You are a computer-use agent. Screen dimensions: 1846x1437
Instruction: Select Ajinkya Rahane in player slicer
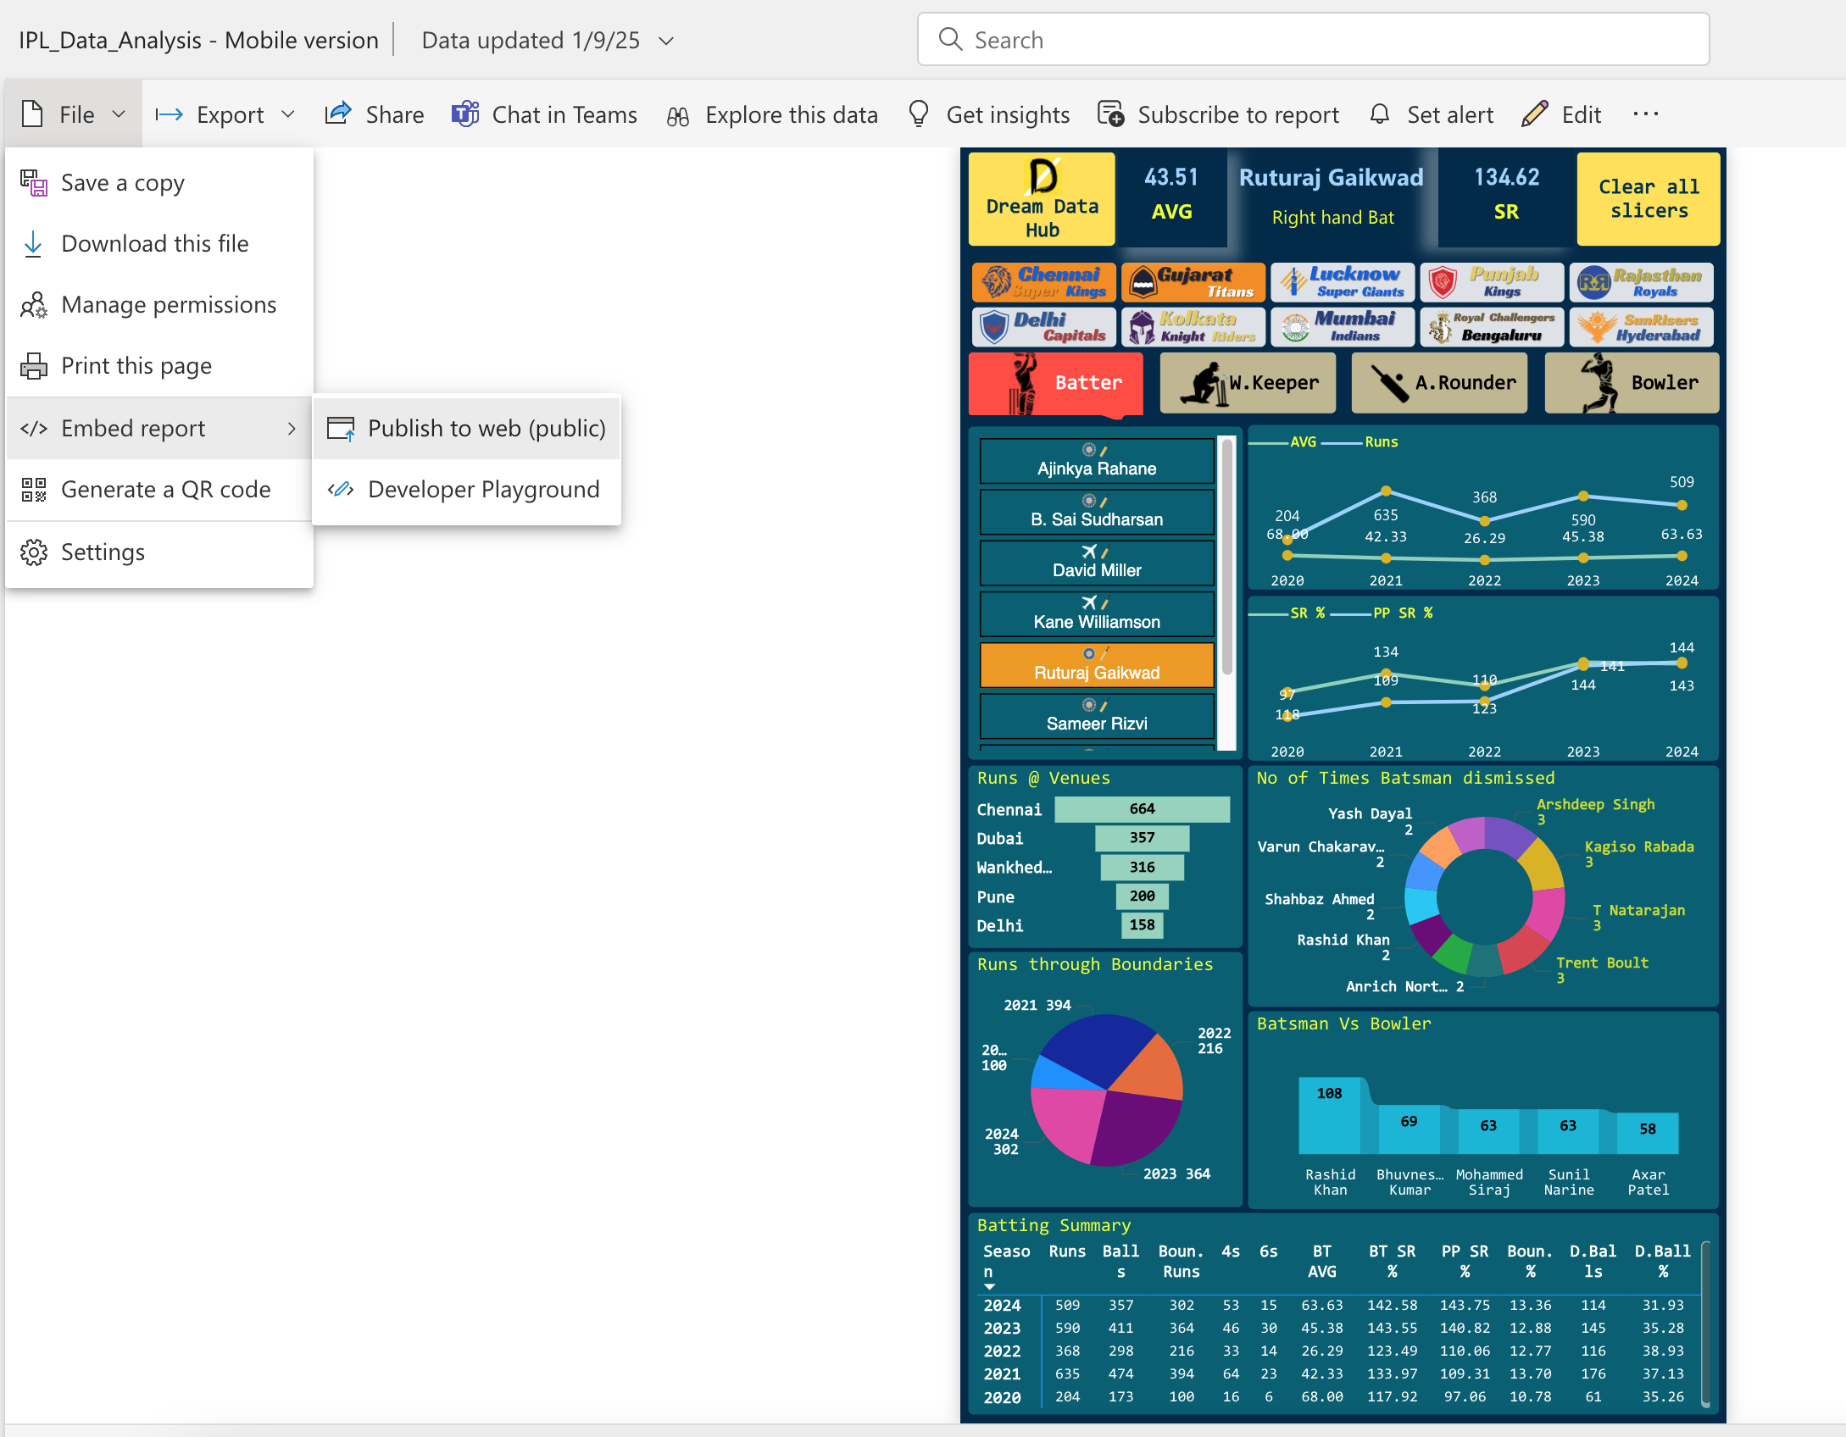(x=1097, y=461)
